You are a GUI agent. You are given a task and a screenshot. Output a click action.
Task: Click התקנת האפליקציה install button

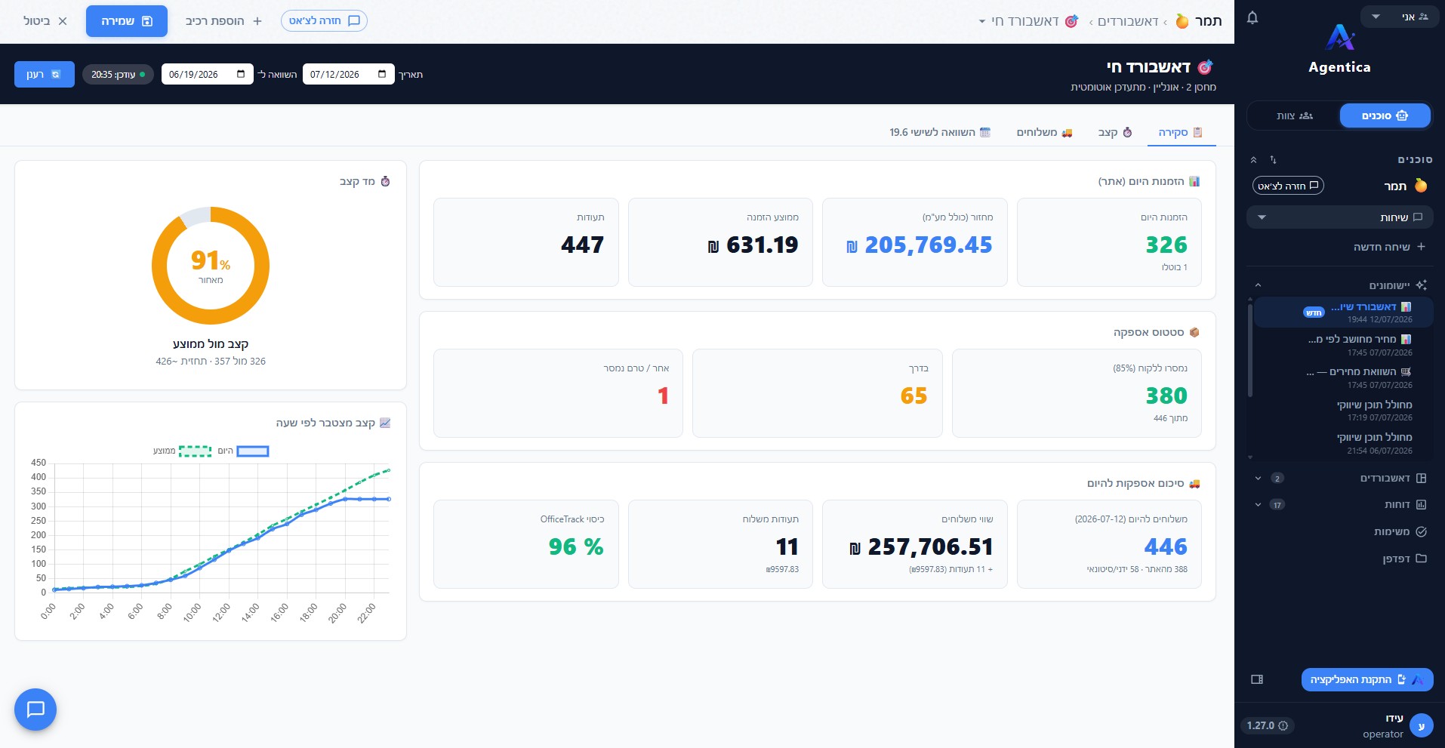[1367, 679]
